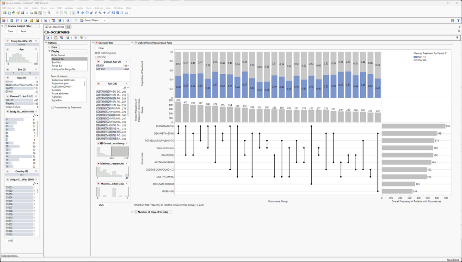
Task: Remove the Age filter with its X
Action: tap(36, 49)
